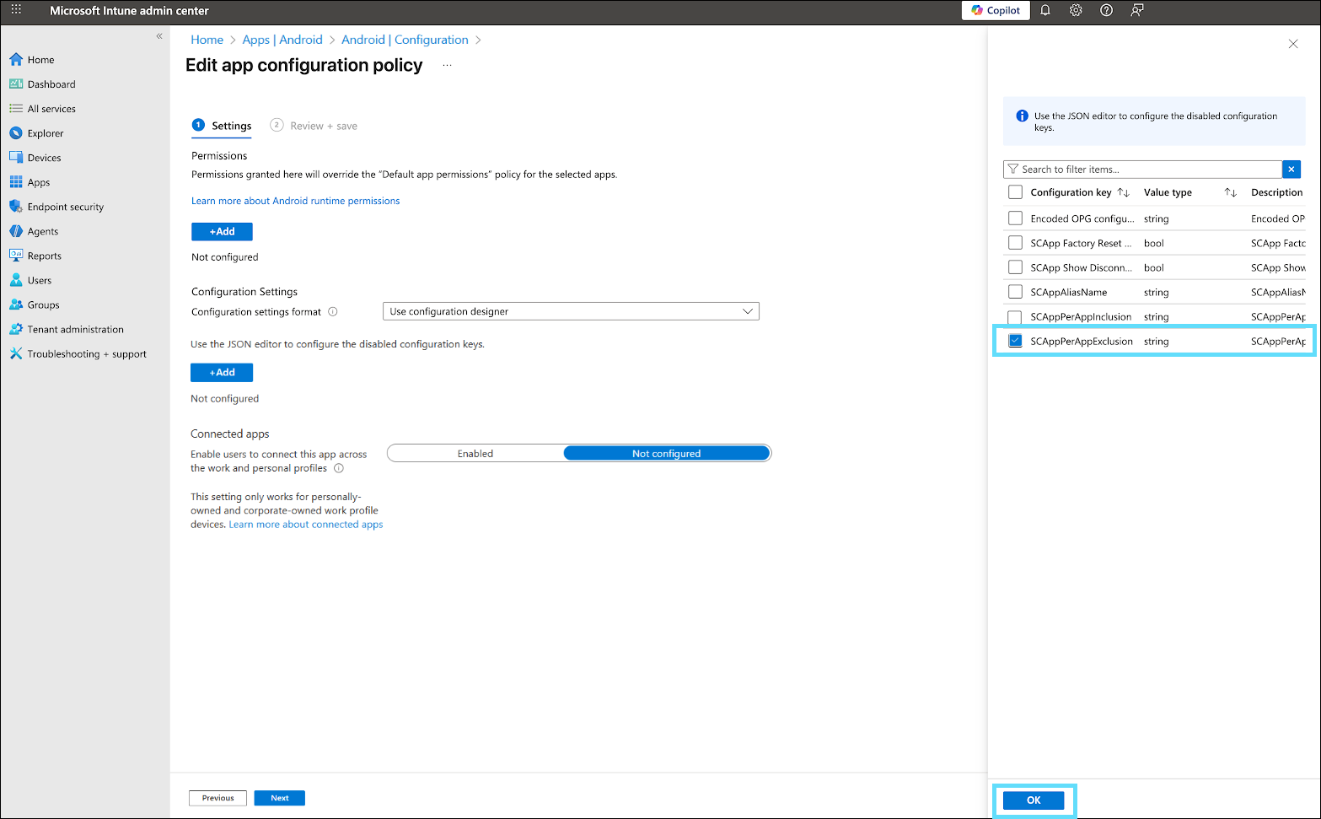The image size is (1321, 819).
Task: Open the notifications bell icon
Action: [1045, 10]
